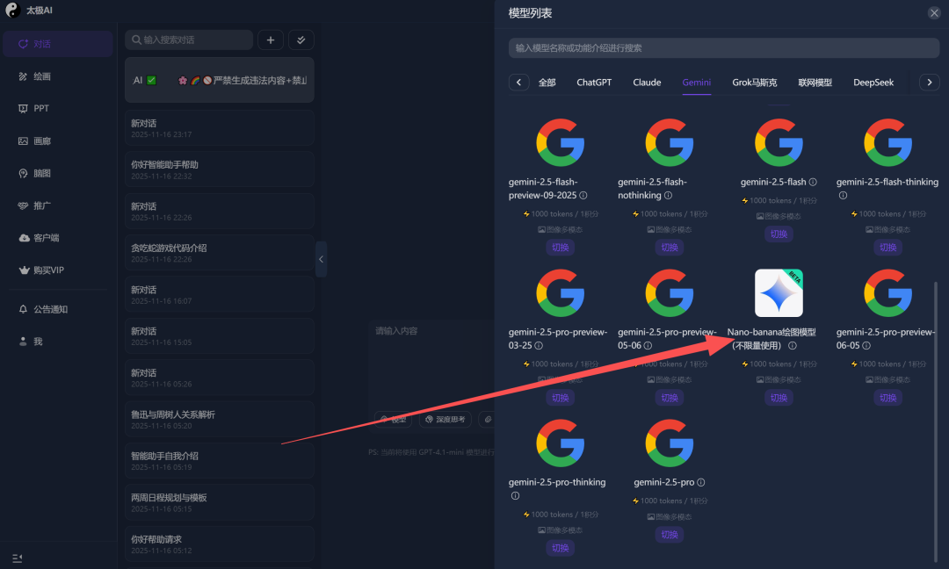Open the 两周日程规划与模板 conversation

[219, 502]
